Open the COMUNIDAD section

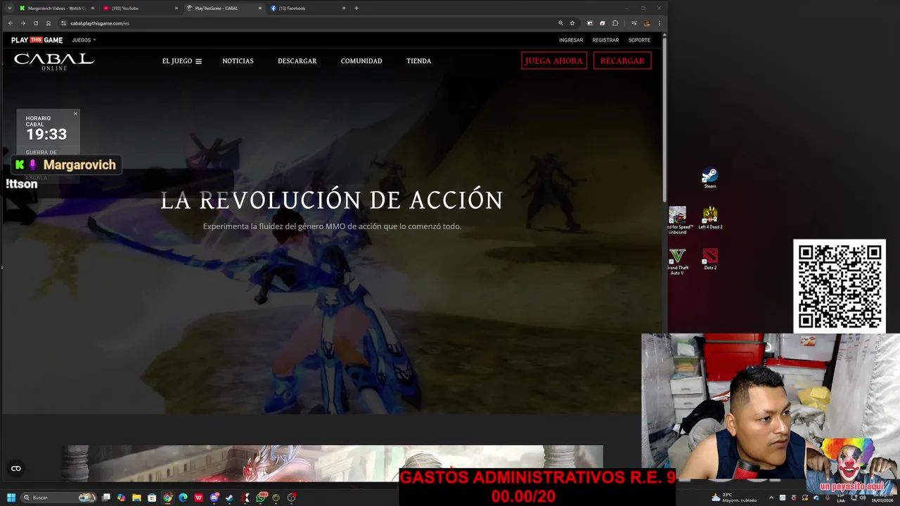[x=361, y=61]
